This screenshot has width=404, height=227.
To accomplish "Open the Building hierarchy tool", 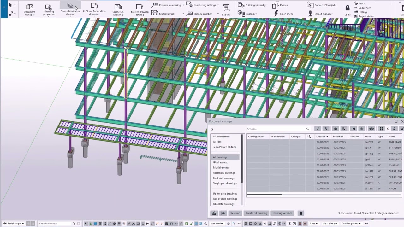I will tap(252, 5).
